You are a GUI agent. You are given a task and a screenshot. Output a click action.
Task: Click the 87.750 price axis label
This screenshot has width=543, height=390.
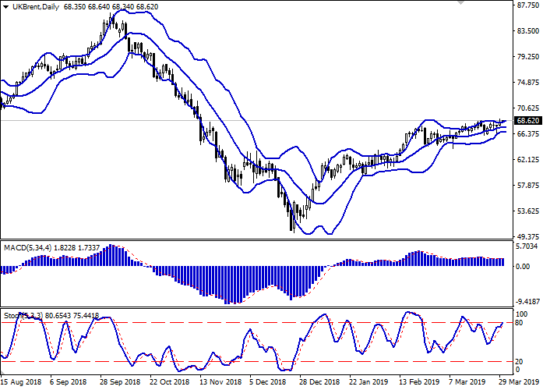point(527,5)
